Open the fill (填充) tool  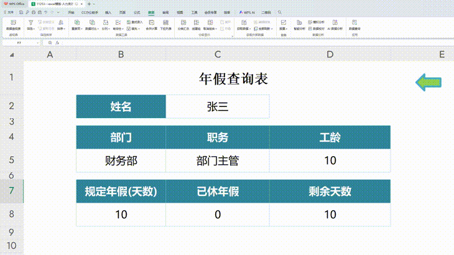[134, 29]
